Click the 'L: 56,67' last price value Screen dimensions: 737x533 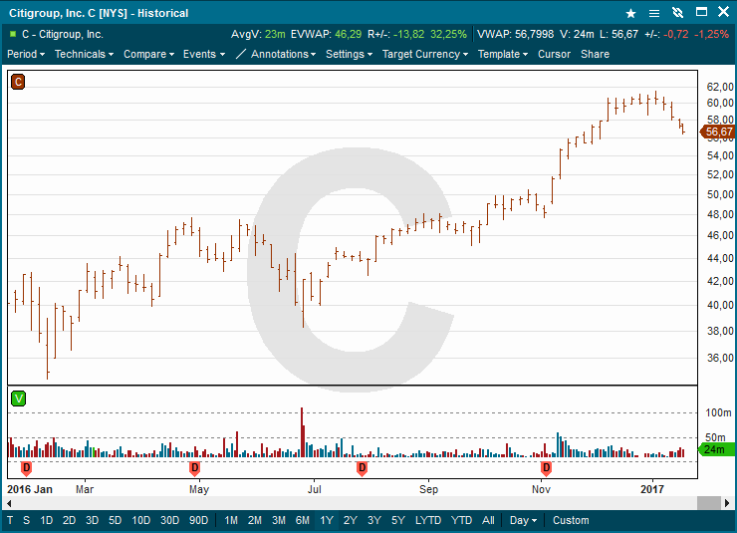(x=618, y=34)
